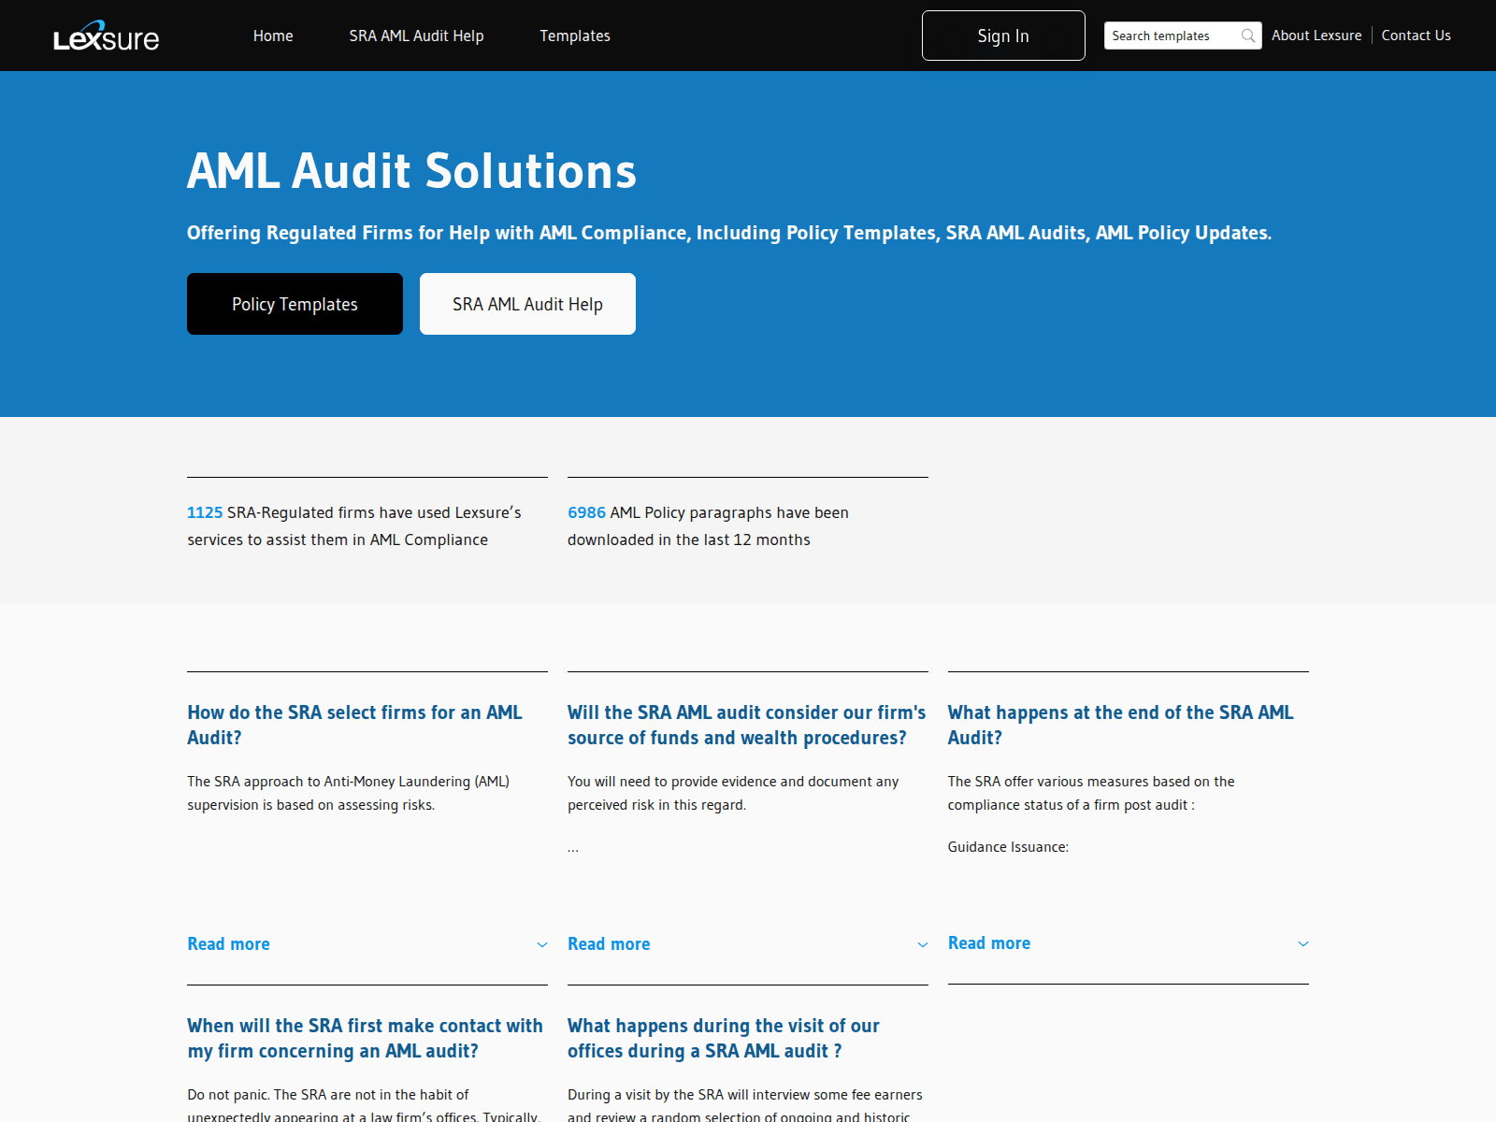Click the black Policy Templates button
The image size is (1496, 1122).
295,304
